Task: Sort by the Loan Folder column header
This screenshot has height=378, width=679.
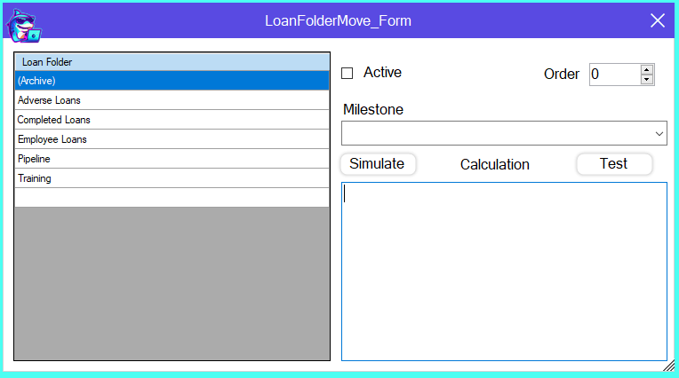Action: pyautogui.click(x=172, y=62)
